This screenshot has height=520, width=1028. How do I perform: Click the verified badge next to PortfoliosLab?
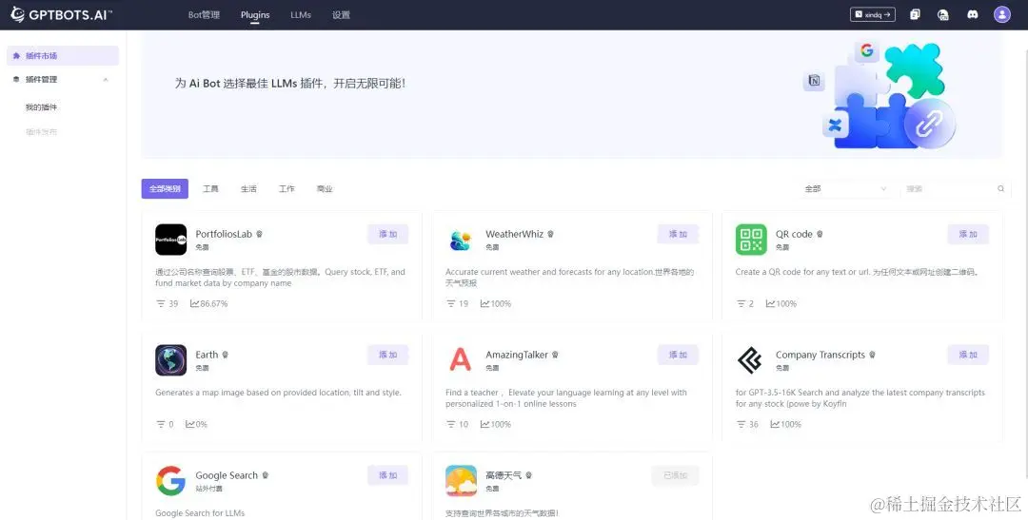tap(260, 234)
